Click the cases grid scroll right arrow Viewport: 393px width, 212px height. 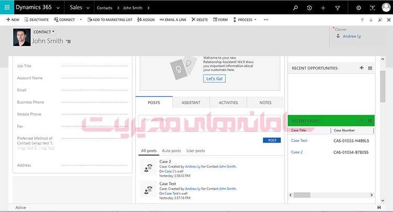pos(372,195)
